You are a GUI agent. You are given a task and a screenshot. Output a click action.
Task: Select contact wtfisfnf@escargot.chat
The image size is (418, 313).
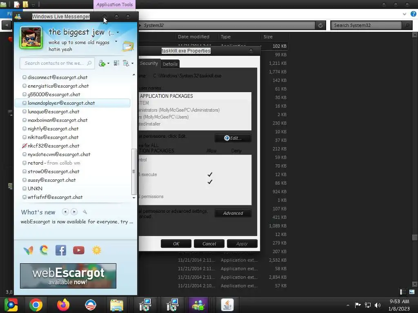pyautogui.click(x=55, y=197)
